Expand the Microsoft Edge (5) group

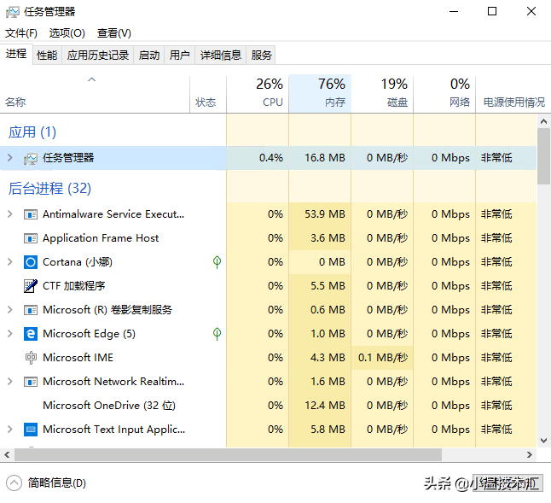10,333
